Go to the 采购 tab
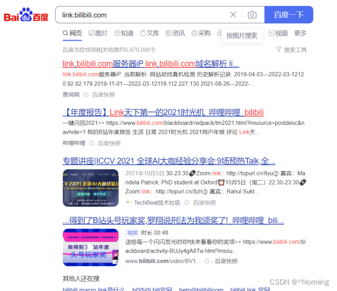337x291 pixels. (x=201, y=33)
